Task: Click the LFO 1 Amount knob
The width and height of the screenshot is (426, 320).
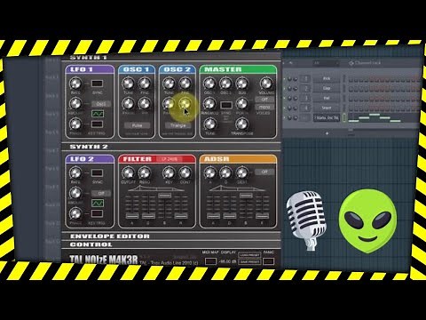Action: click(75, 104)
